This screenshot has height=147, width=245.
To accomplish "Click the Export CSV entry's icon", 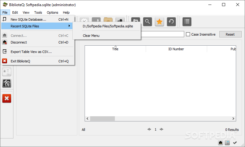I will point(5,51).
